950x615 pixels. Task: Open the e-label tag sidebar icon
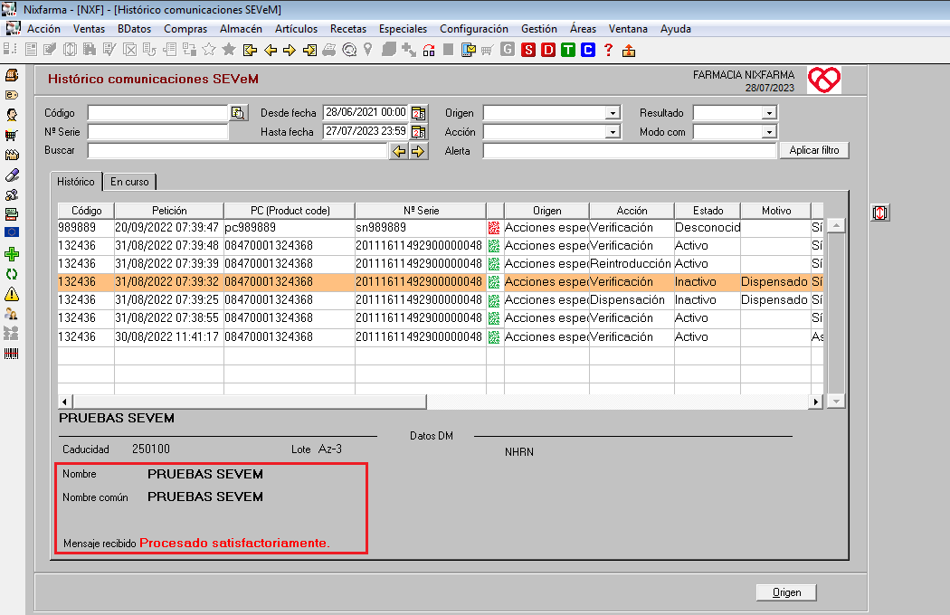(x=12, y=95)
